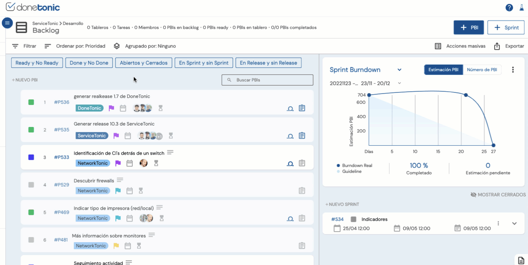Expand the Indicadores sprint #S34 chevron
The height and width of the screenshot is (265, 528).
514,223
